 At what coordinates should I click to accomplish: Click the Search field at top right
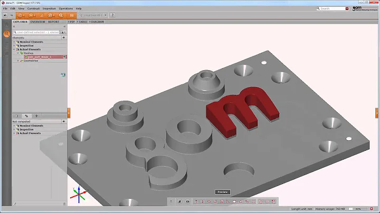pyautogui.click(x=332, y=9)
